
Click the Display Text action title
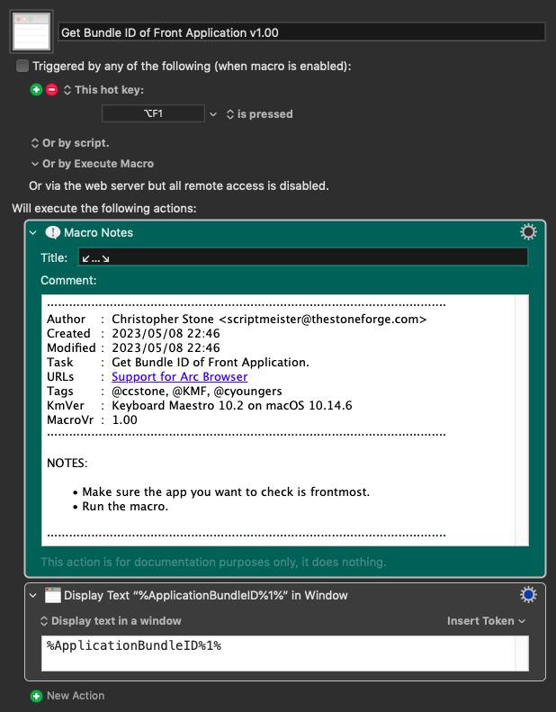(206, 595)
